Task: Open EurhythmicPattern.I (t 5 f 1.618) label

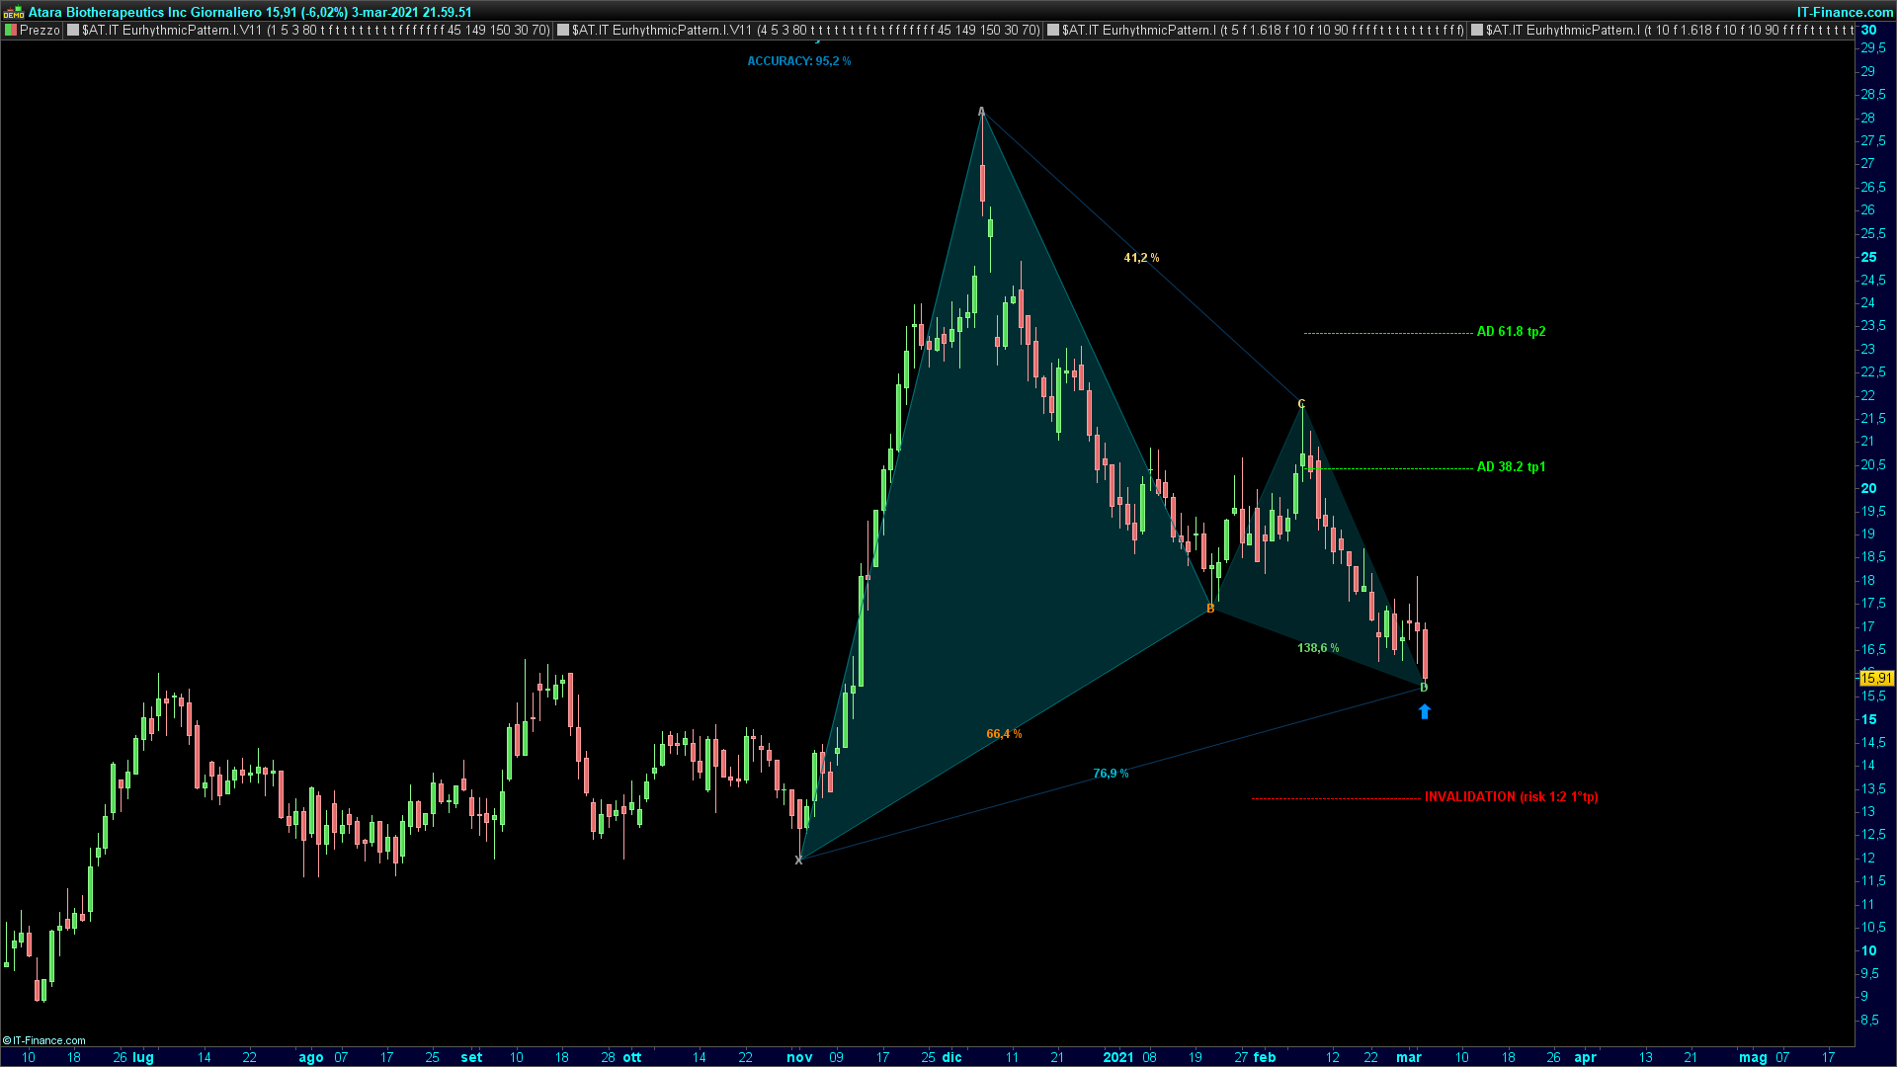Action: click(x=1263, y=31)
